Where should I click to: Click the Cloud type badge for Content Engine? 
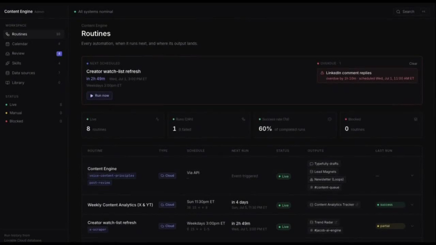[167, 176]
